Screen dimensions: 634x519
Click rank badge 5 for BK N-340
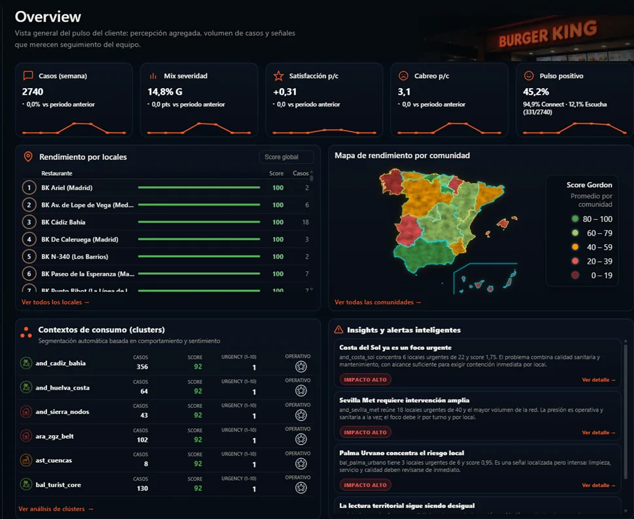29,257
